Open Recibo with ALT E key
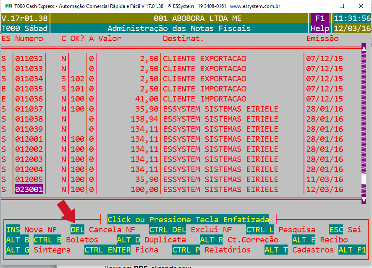The height and width of the screenshot is (268, 372). (x=304, y=240)
